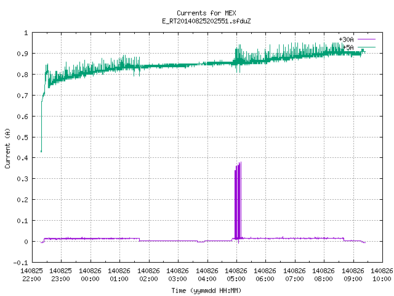Click y-axis tick value 0.5
Screen dimensions: 394x296
(x=22, y=138)
